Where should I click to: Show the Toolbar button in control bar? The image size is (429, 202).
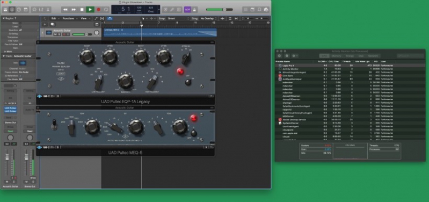[26, 10]
